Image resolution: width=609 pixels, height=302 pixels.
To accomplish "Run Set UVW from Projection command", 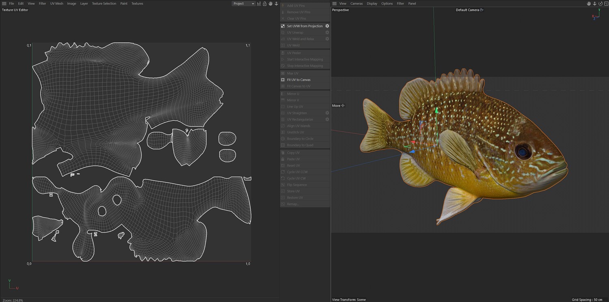I will [x=304, y=26].
